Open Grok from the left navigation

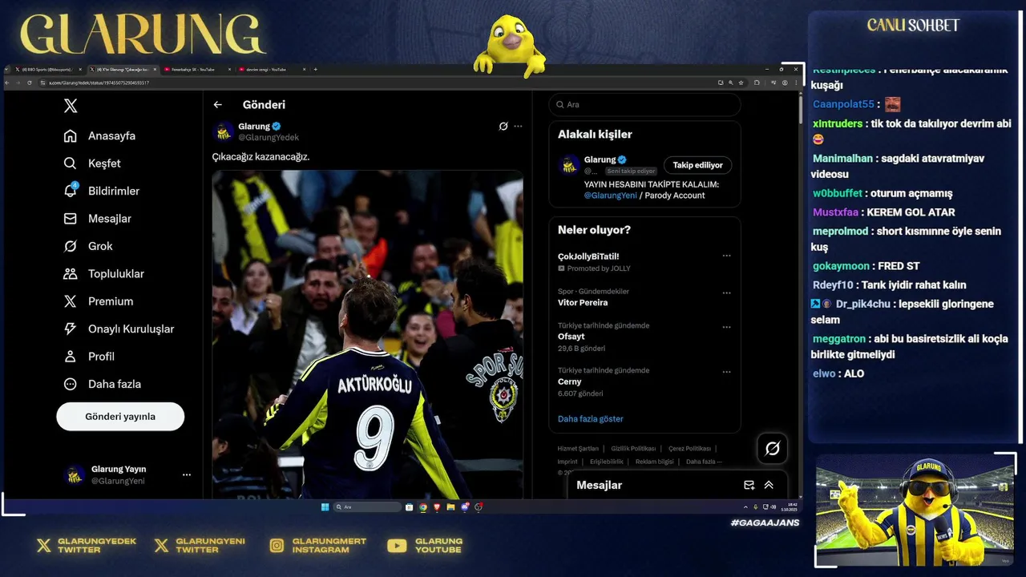click(88, 246)
